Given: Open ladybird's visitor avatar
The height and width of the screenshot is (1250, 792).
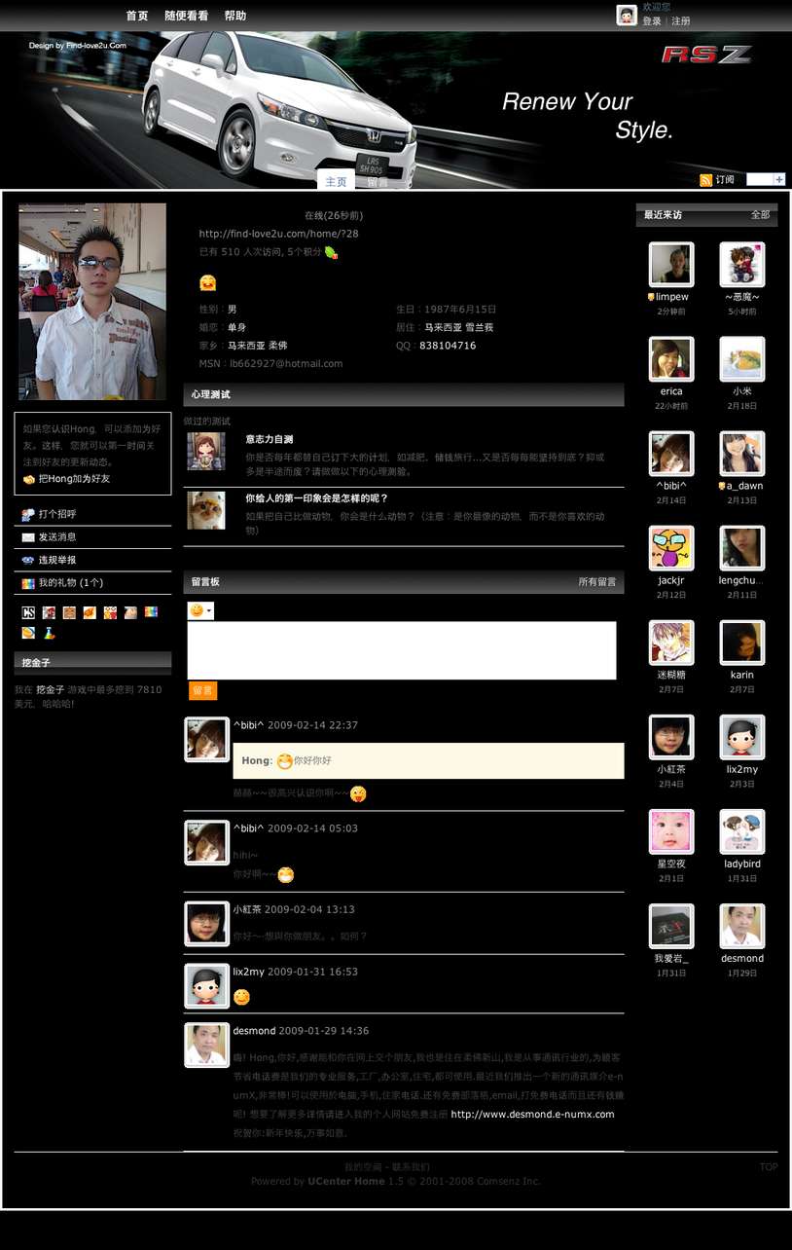Looking at the screenshot, I should [x=742, y=831].
